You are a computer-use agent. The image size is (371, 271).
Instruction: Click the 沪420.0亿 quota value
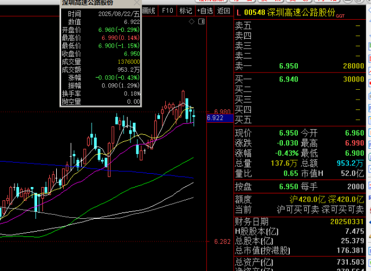(308, 199)
